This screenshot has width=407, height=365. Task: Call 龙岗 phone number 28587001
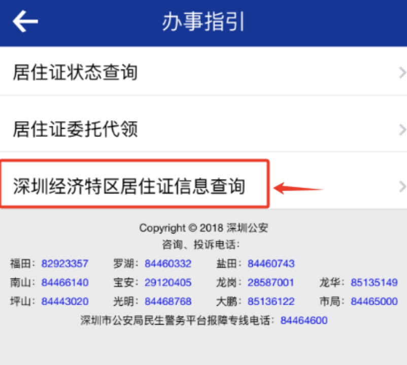click(270, 282)
